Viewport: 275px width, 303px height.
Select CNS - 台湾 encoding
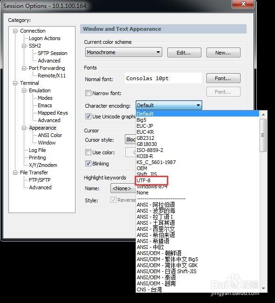(x=198, y=289)
